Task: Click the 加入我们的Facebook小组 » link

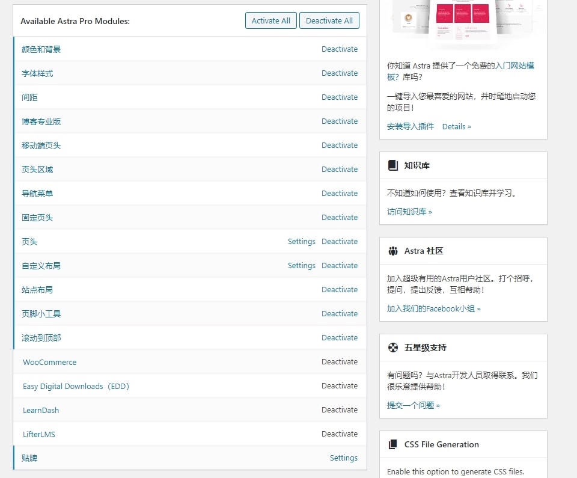Action: click(433, 308)
